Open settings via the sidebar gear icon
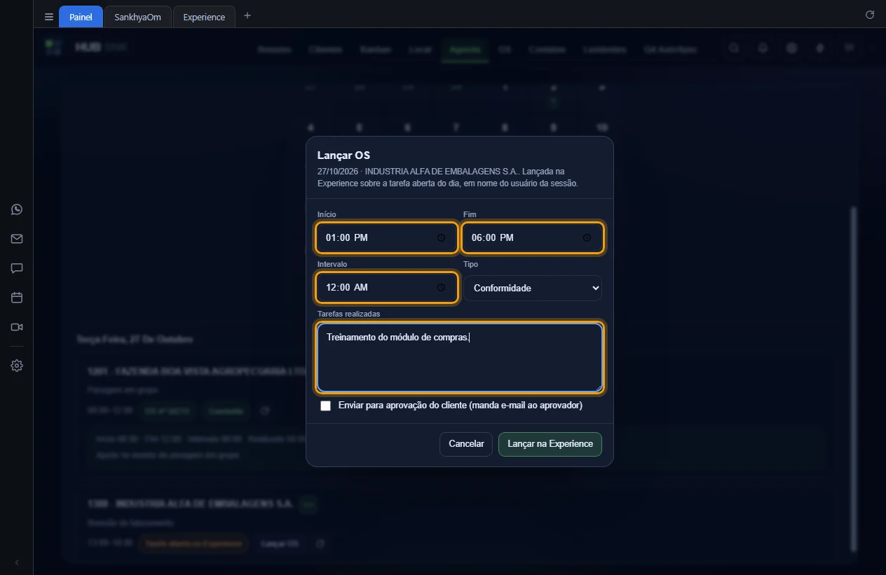 [17, 366]
